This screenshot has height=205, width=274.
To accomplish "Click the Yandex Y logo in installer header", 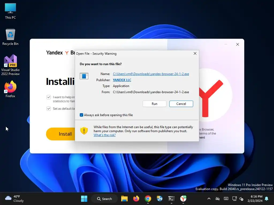I will [67, 53].
